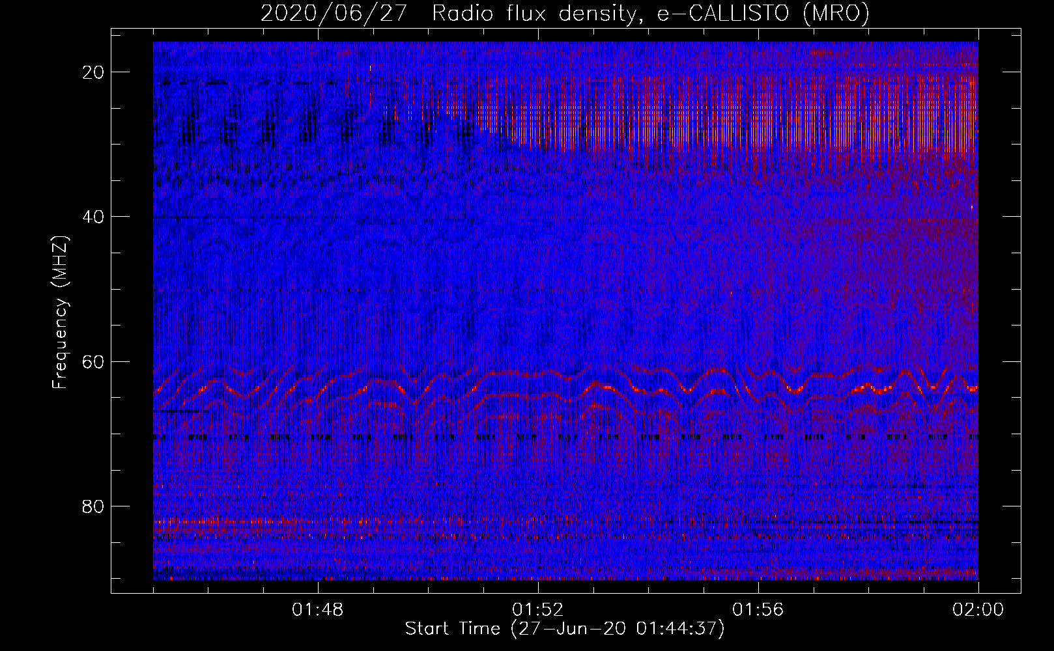Viewport: 1054px width, 651px height.
Task: Click the plot title '2020/06/27 Radio flux density, e-CALLISTO (MRO)'
Action: click(x=565, y=14)
